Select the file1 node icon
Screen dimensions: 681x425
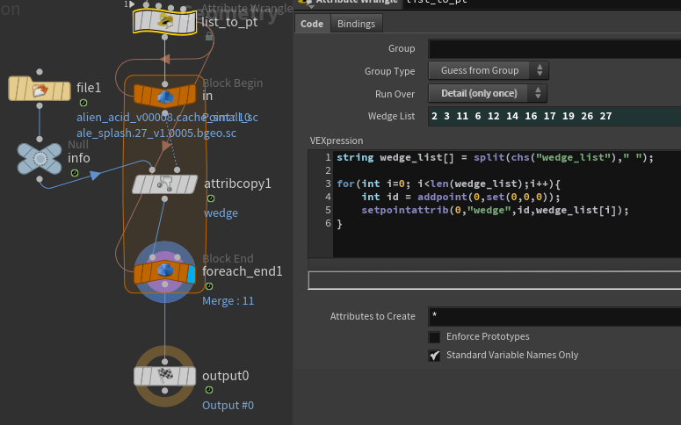[40, 89]
